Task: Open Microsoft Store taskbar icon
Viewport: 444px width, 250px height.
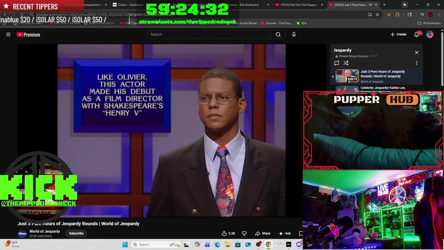Action: (238, 244)
